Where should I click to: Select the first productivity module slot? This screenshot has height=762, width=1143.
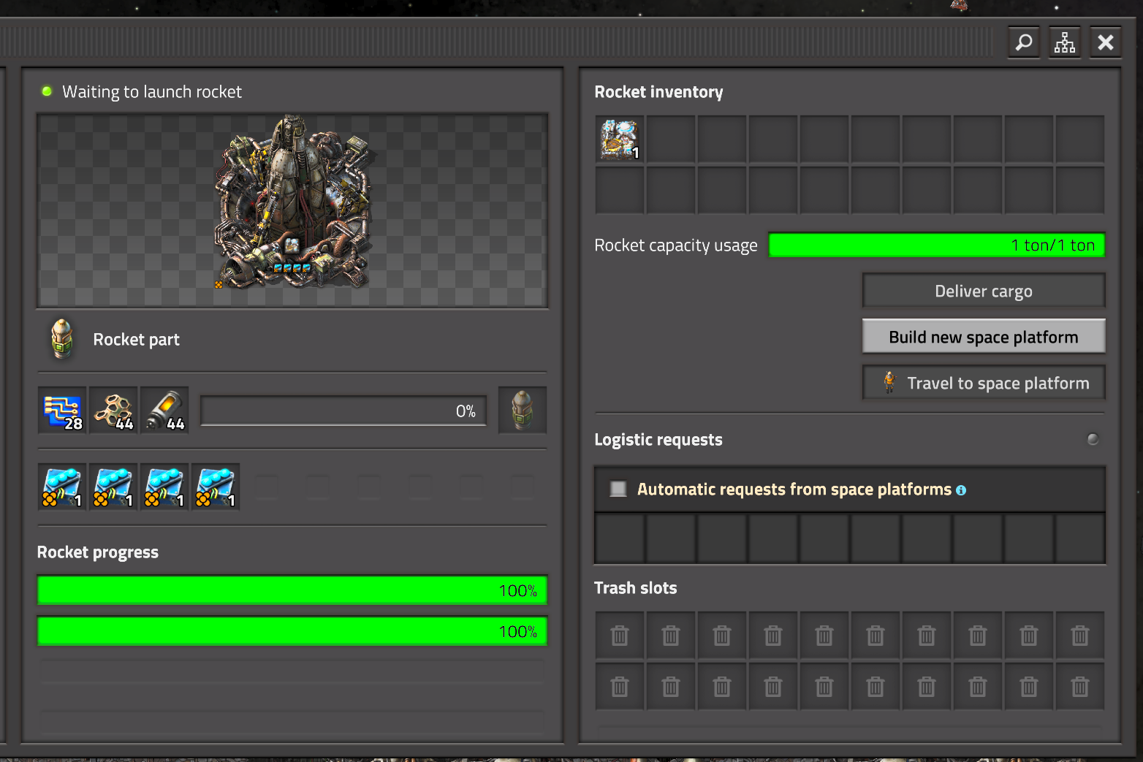tap(62, 487)
